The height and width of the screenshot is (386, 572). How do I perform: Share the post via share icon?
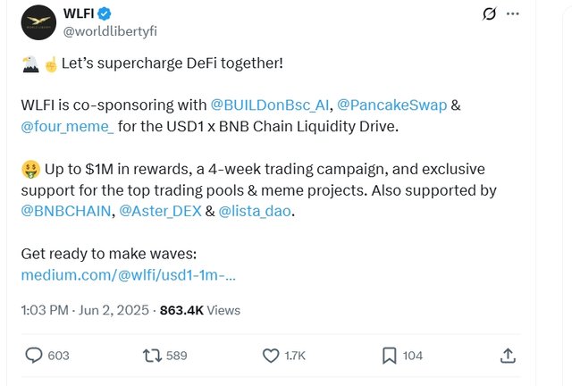coord(508,356)
